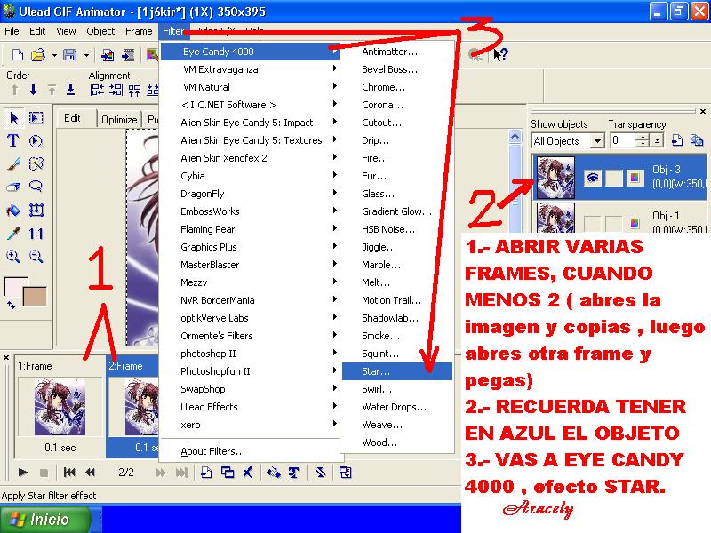Select the rectangle selection tool
Viewport: 711px width, 533px height.
pos(36,118)
